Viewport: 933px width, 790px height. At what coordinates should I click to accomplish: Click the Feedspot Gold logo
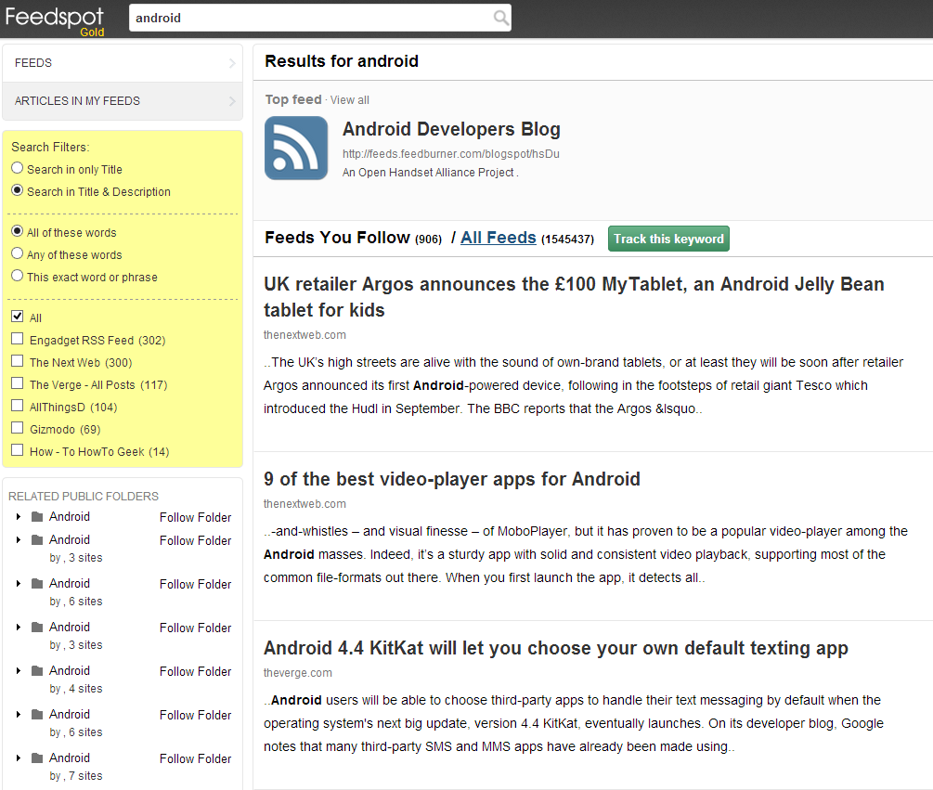tap(54, 19)
